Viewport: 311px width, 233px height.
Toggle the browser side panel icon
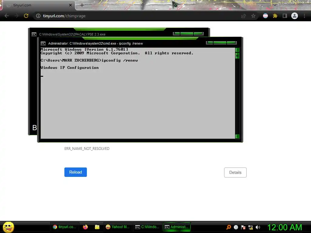pyautogui.click(x=285, y=16)
